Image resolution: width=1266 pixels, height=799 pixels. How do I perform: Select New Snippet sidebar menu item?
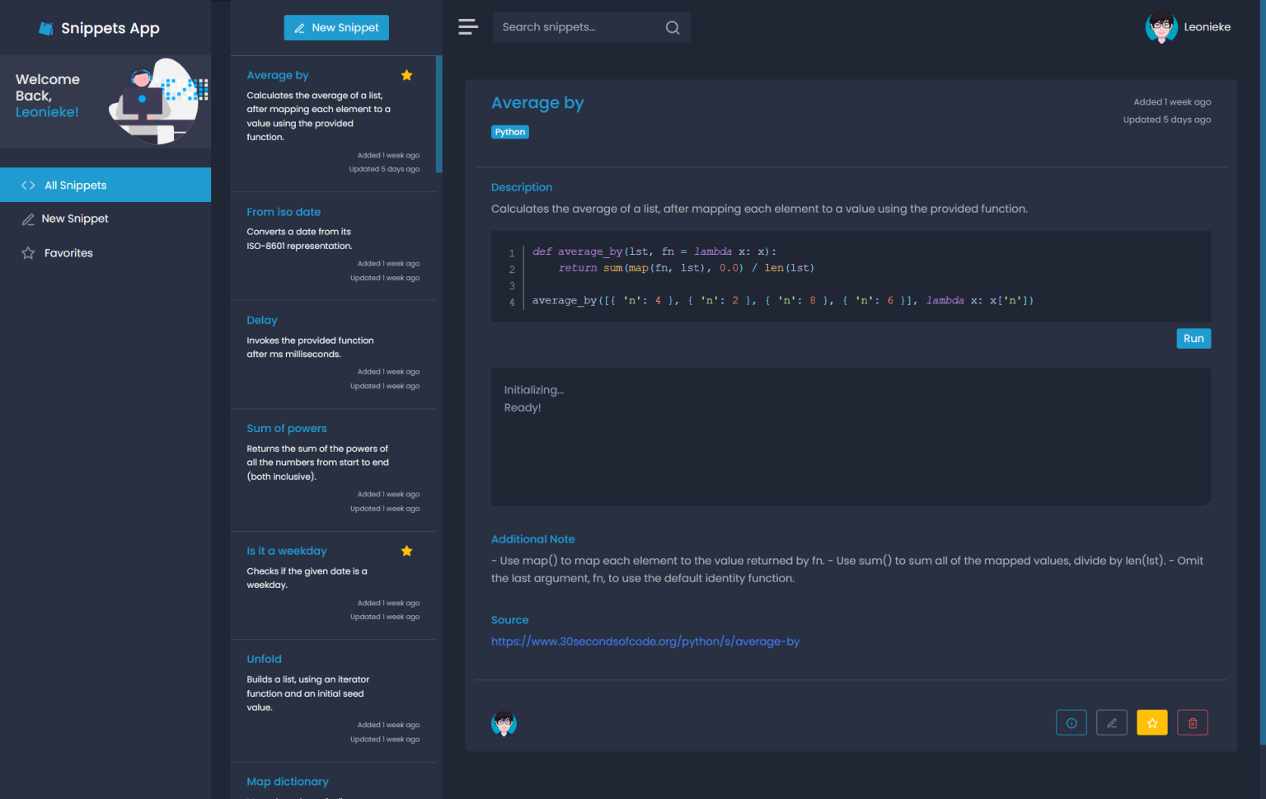(x=75, y=219)
